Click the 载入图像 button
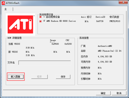Viewport: 129px width, 98px height. click(x=16, y=77)
